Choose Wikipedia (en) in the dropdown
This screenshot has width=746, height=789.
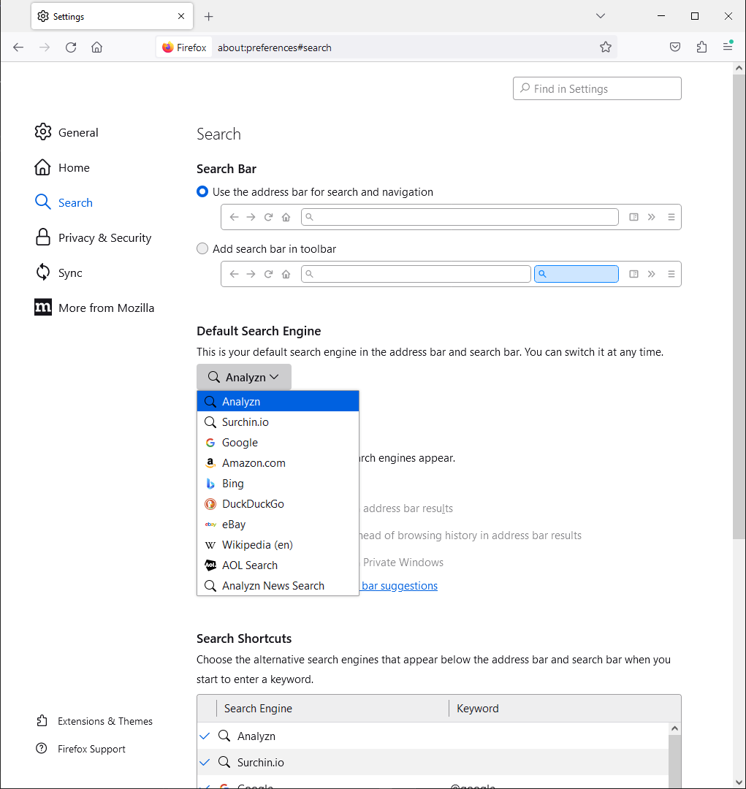278,545
